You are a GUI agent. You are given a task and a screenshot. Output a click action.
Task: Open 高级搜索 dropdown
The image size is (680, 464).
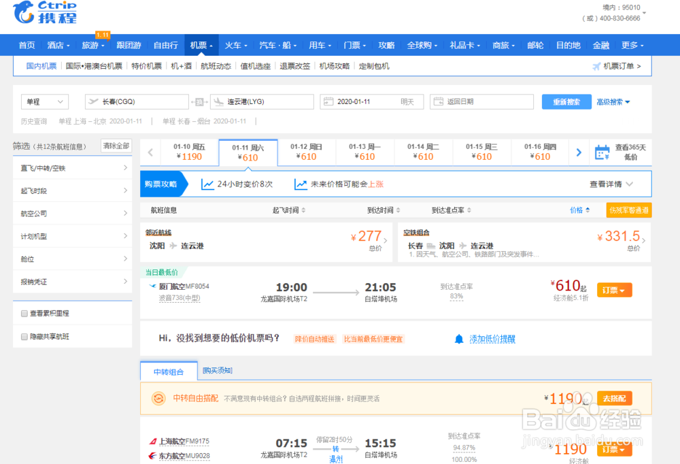(x=613, y=102)
